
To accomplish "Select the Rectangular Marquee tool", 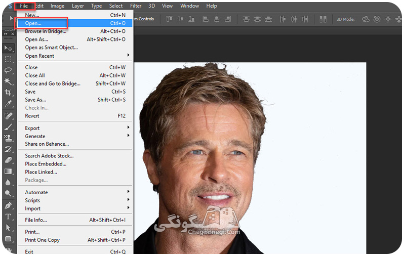I will (x=8, y=60).
